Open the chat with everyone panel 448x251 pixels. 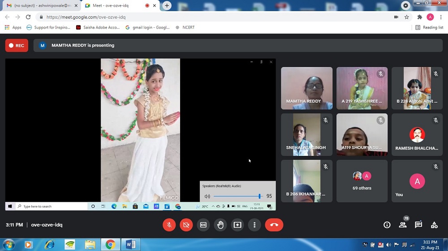[x=418, y=225]
